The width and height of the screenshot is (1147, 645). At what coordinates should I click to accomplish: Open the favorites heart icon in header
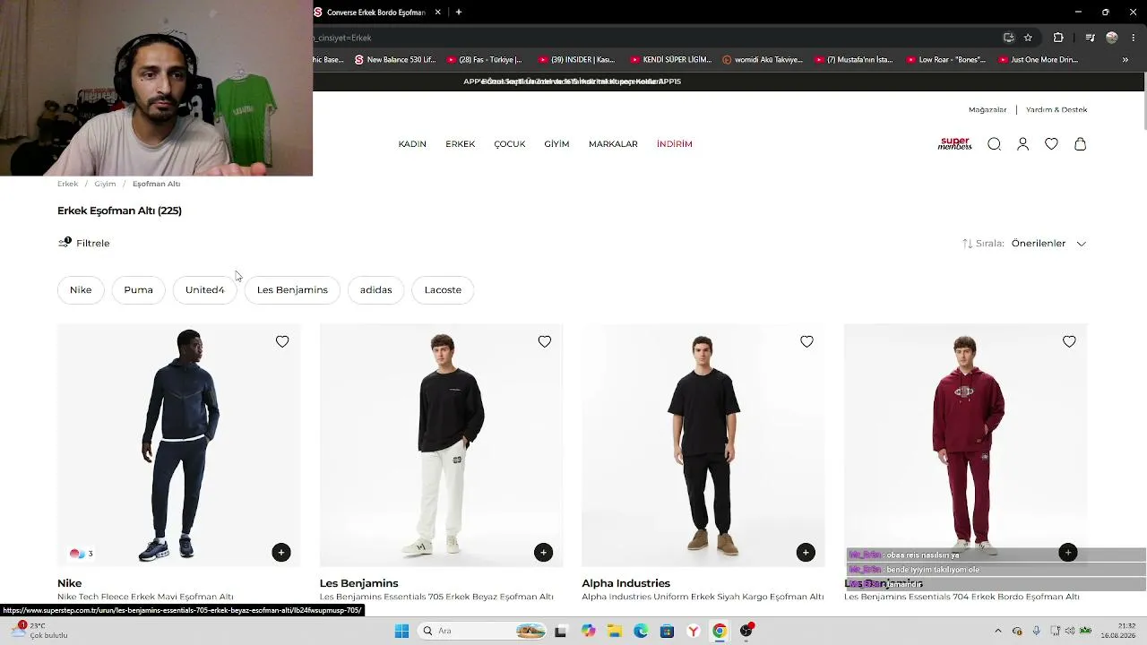click(1051, 144)
